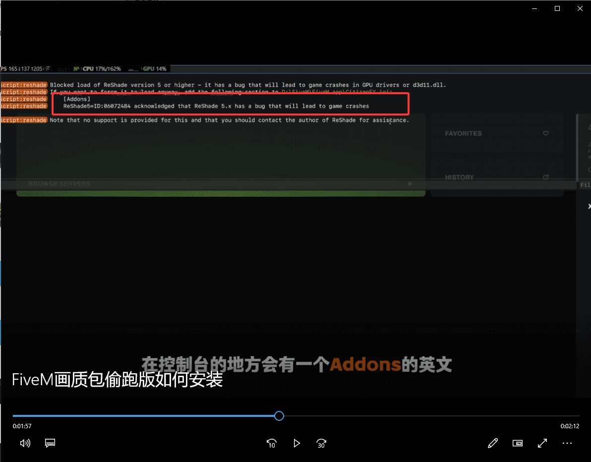Click the 'Blocked load of ReShade' console line
This screenshot has width=591, height=462.
point(248,85)
